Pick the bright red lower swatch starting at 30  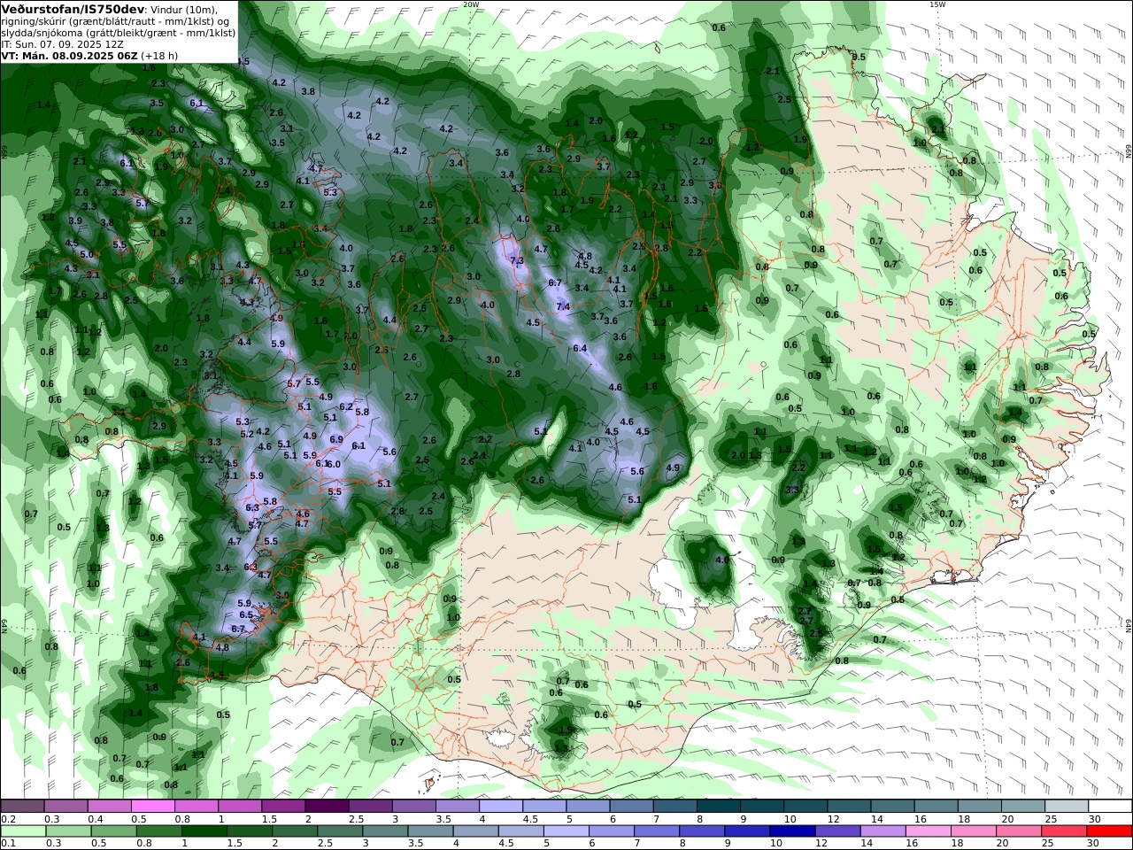[1108, 831]
